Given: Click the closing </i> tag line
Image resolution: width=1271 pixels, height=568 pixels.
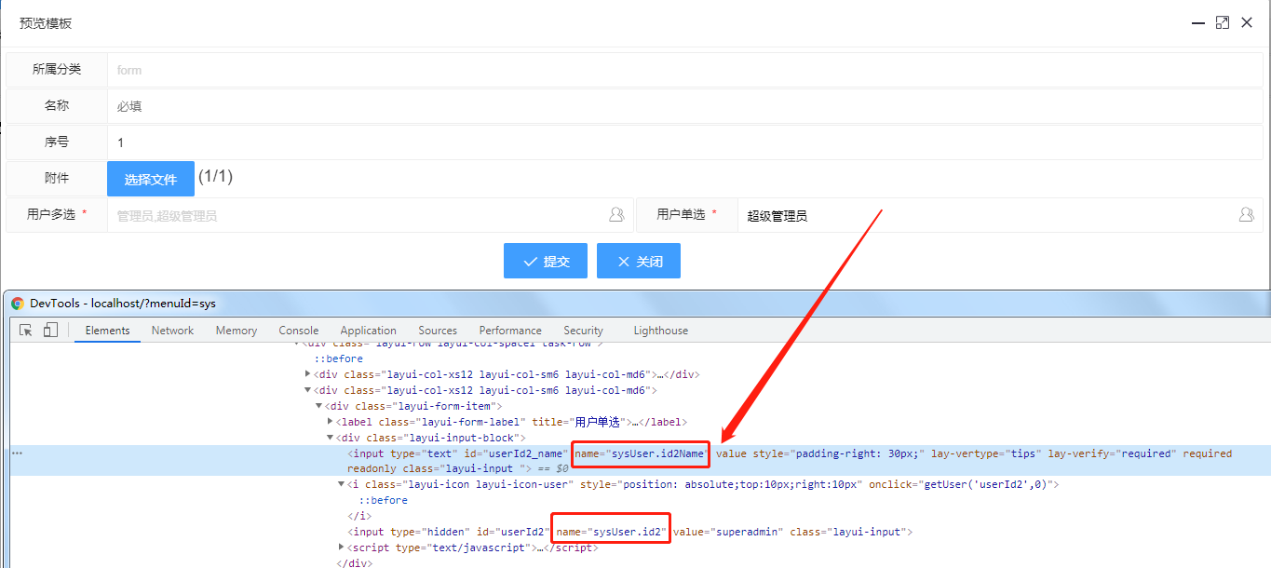Looking at the screenshot, I should (359, 516).
